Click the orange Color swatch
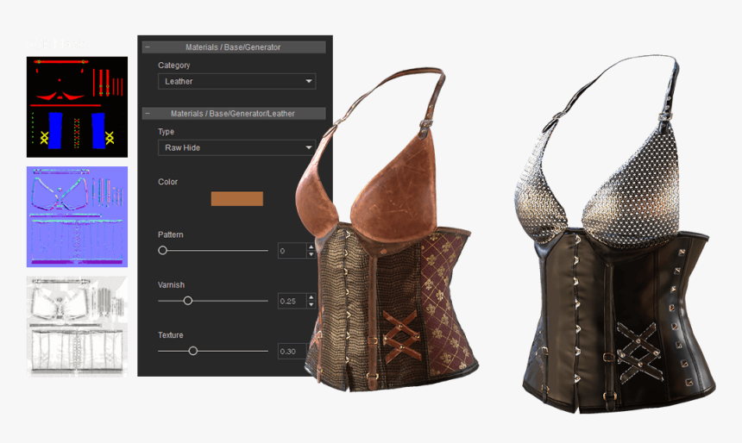The image size is (742, 443). 236,198
